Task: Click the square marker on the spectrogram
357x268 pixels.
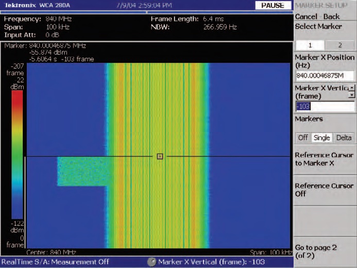Action: [x=160, y=156]
